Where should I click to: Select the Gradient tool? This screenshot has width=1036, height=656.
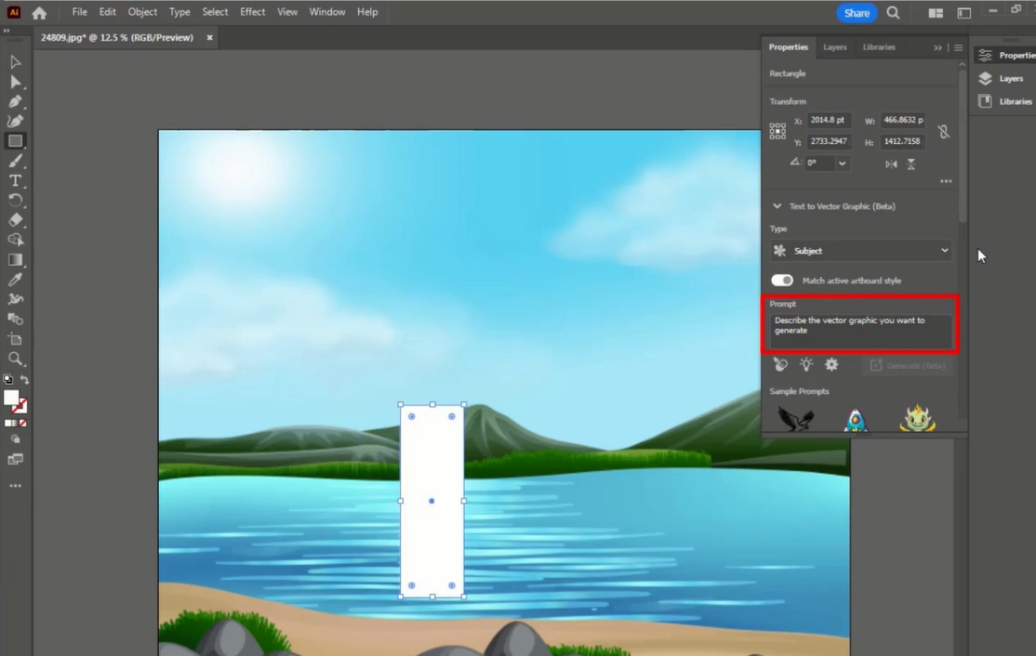(x=15, y=260)
